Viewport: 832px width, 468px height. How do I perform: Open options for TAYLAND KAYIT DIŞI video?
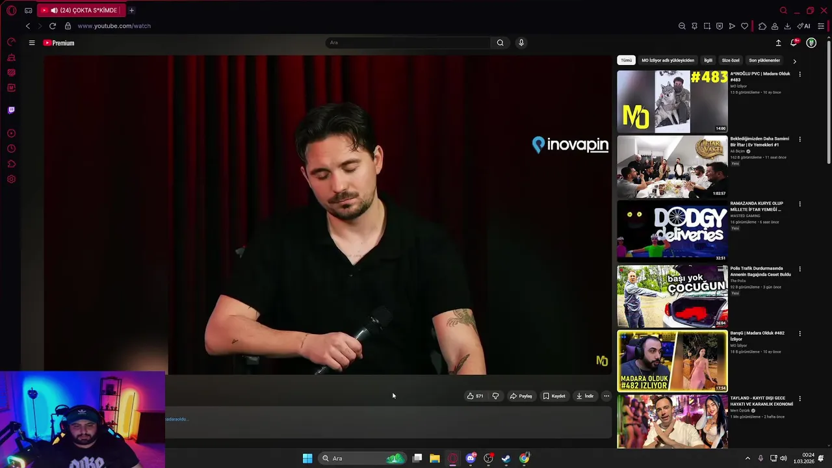click(799, 398)
